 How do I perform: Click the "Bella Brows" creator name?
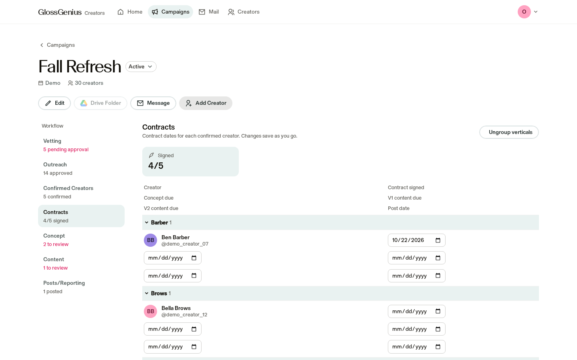[x=176, y=308]
